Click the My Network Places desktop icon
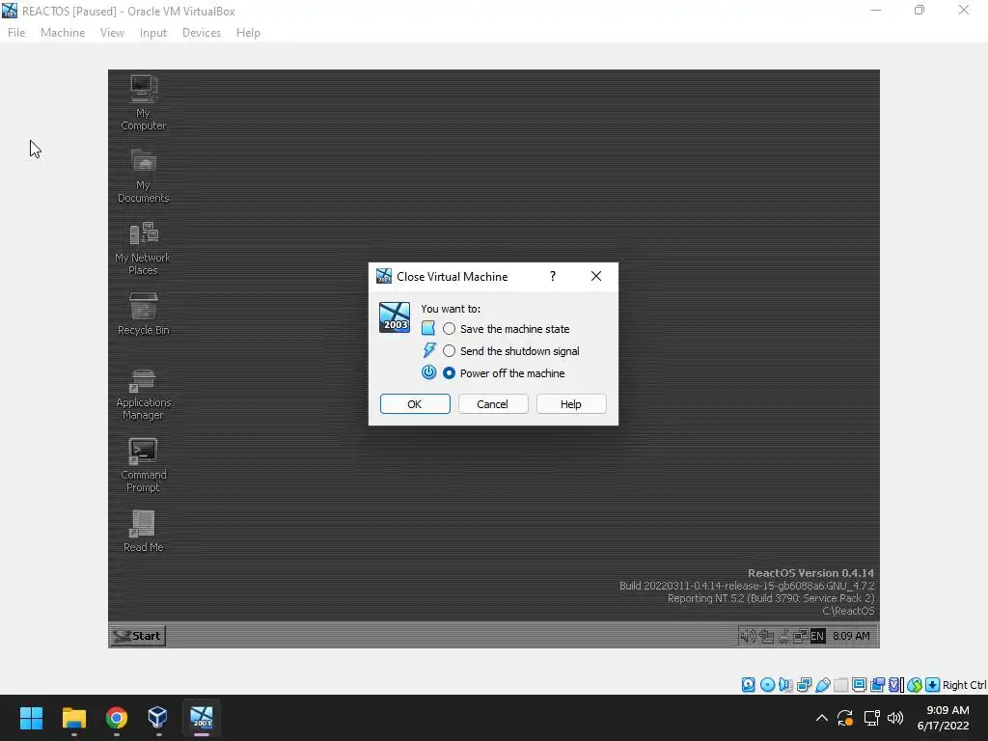Image resolution: width=988 pixels, height=741 pixels. [143, 248]
